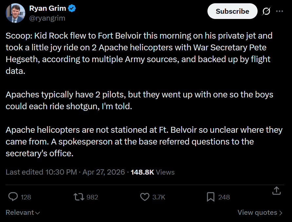Click the Ryan Grim display name
This screenshot has width=292, height=222.
(x=47, y=9)
